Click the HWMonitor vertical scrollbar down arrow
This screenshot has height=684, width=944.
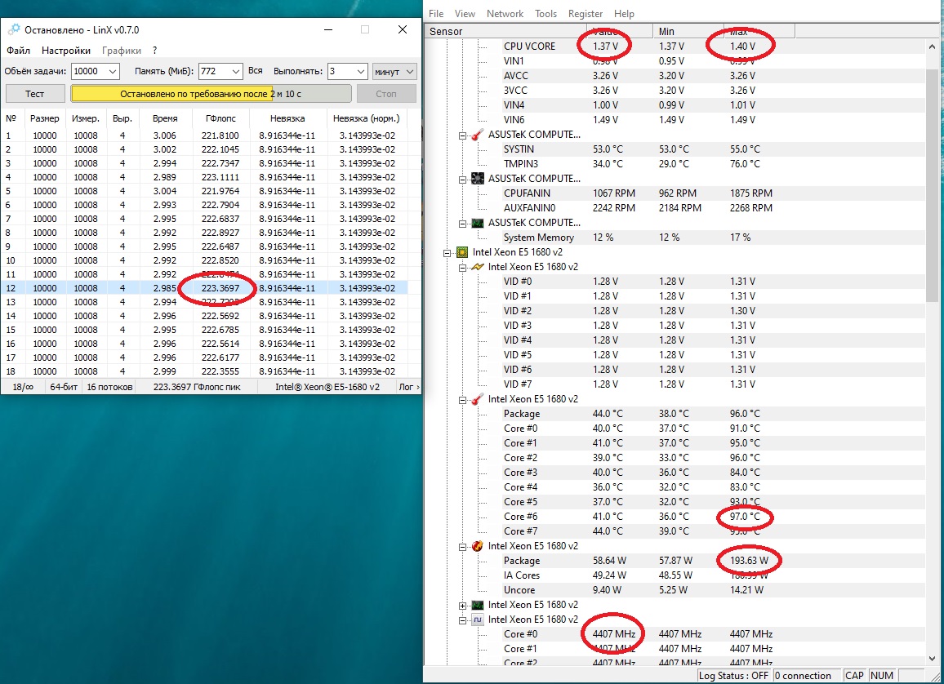click(x=933, y=658)
